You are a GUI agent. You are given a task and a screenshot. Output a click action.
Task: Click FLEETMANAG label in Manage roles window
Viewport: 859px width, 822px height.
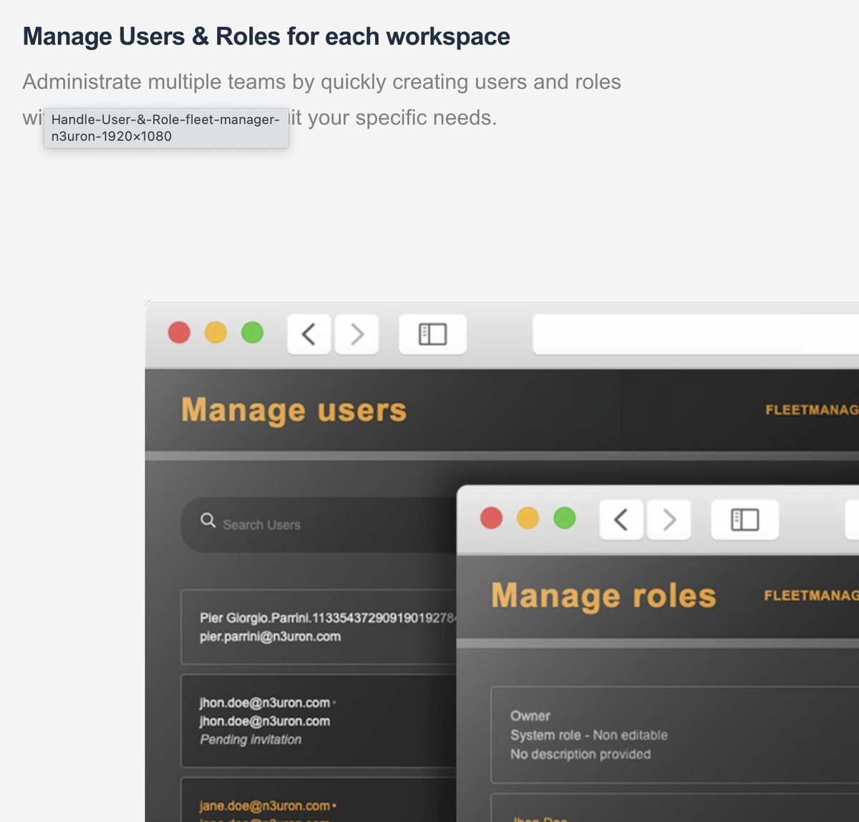pos(811,596)
